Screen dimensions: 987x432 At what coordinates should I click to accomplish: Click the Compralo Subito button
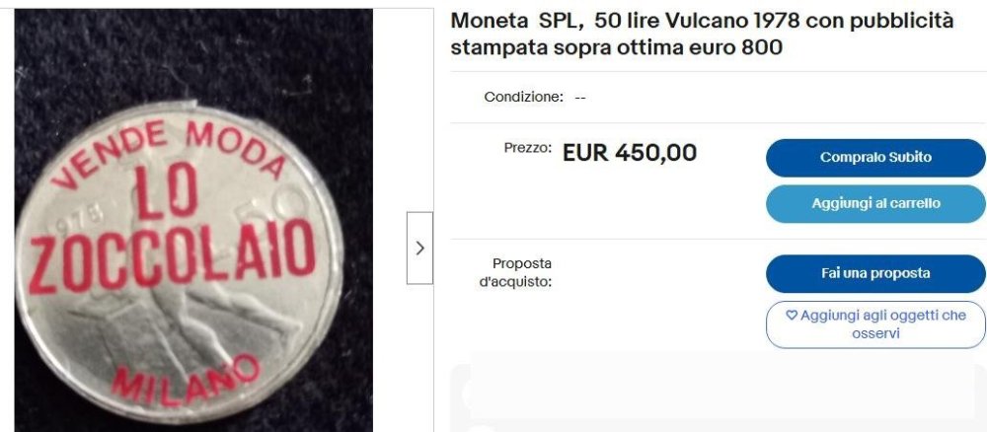875,158
